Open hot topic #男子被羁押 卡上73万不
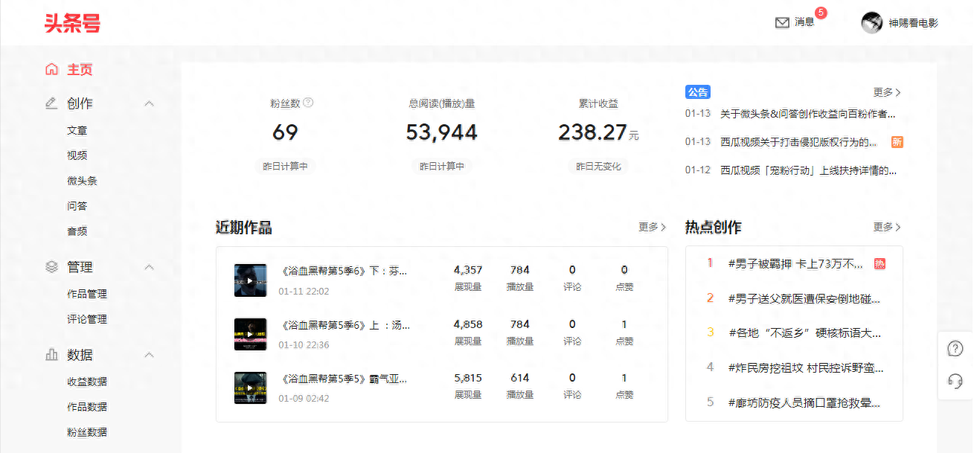 (x=795, y=263)
